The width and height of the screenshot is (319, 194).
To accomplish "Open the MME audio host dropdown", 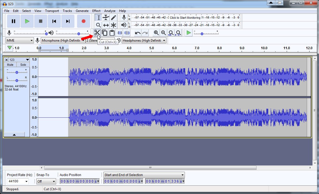I will 20,40.
